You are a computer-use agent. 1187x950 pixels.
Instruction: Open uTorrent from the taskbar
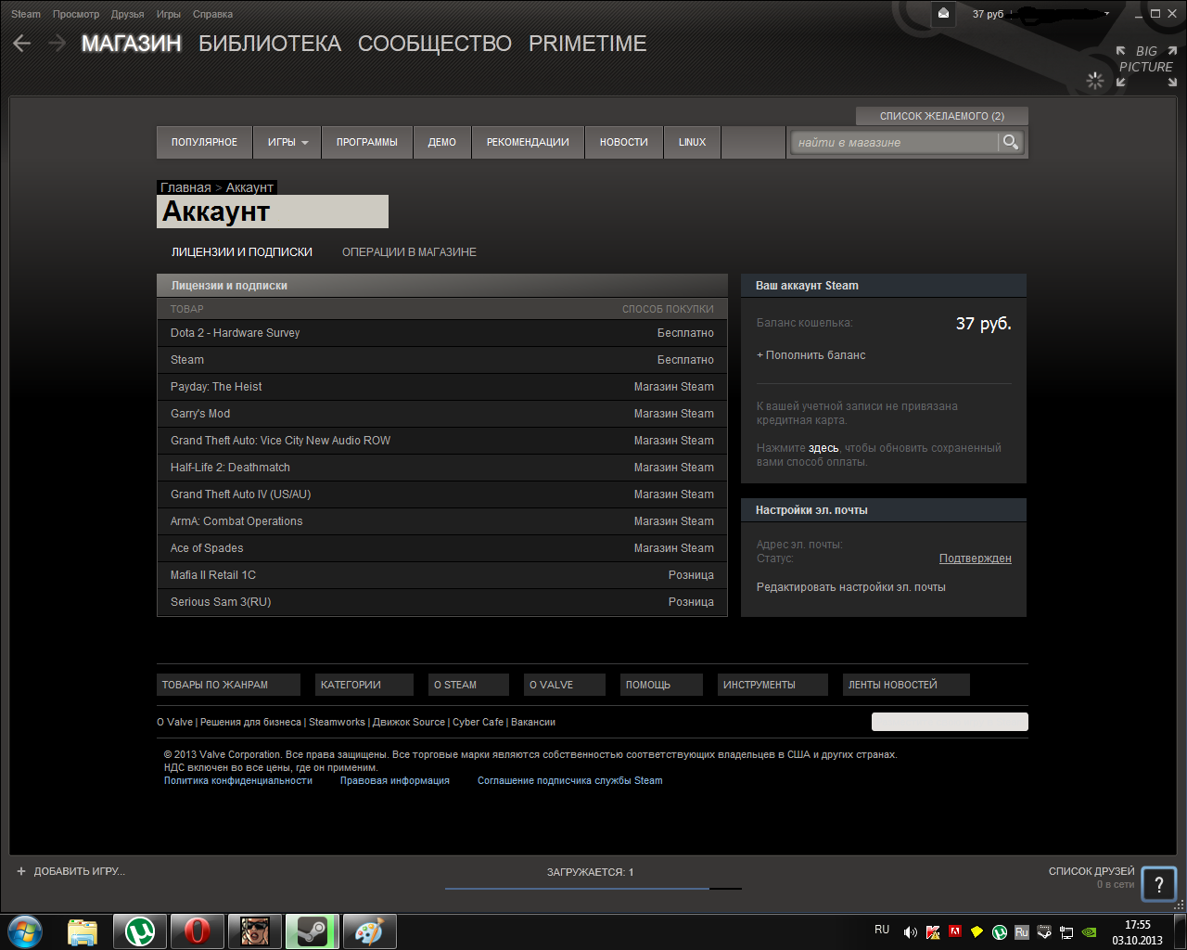(140, 931)
